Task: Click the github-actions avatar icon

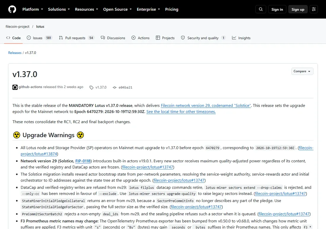Action: pyautogui.click(x=15, y=87)
